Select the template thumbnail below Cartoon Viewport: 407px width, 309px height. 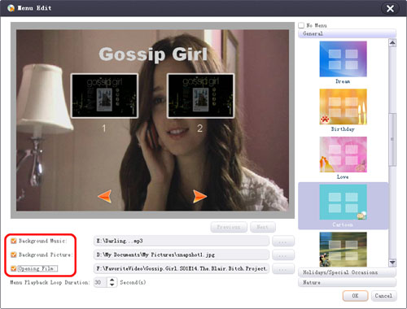click(343, 250)
